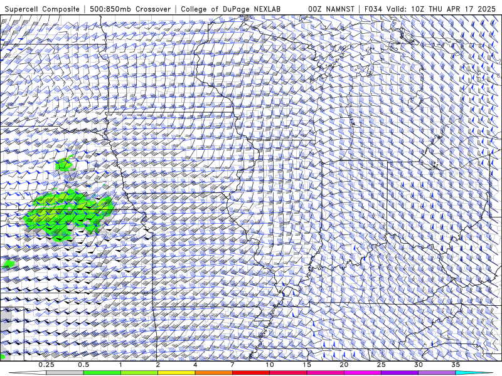The width and height of the screenshot is (502, 376).
Task: Click the small green patch near the left edge
Action: pyautogui.click(x=9, y=264)
